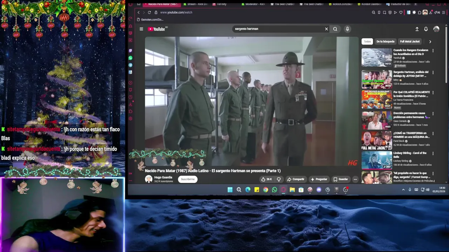449x252 pixels.
Task: Open Telegram in the Opera sidebar
Action: (130, 65)
